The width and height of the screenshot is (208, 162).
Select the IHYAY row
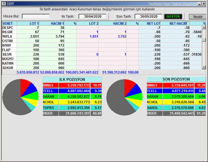tap(102, 45)
